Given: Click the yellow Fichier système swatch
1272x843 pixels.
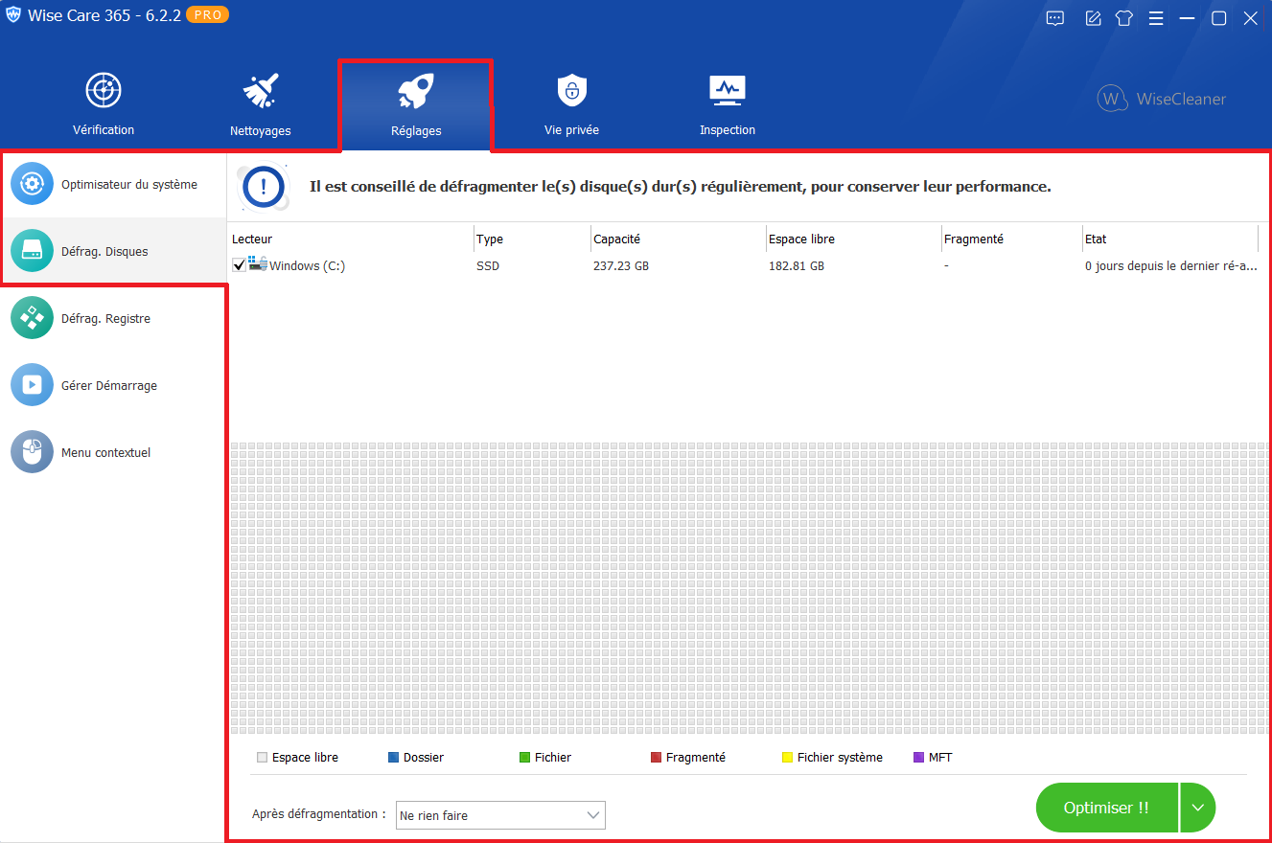Looking at the screenshot, I should click(x=787, y=758).
